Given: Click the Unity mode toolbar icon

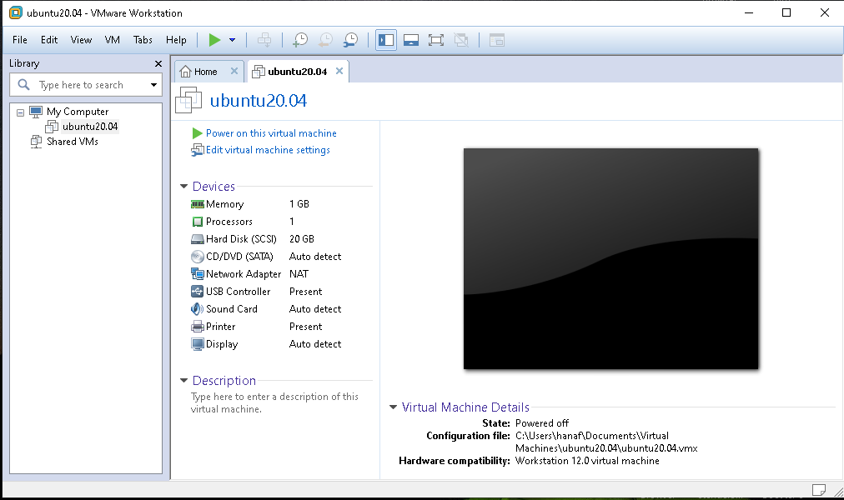Looking at the screenshot, I should pos(461,40).
